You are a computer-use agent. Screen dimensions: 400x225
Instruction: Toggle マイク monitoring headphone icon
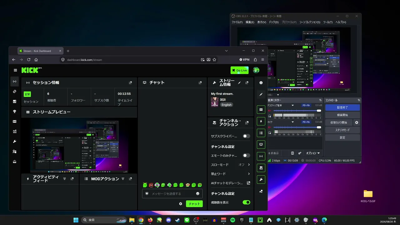(270, 132)
